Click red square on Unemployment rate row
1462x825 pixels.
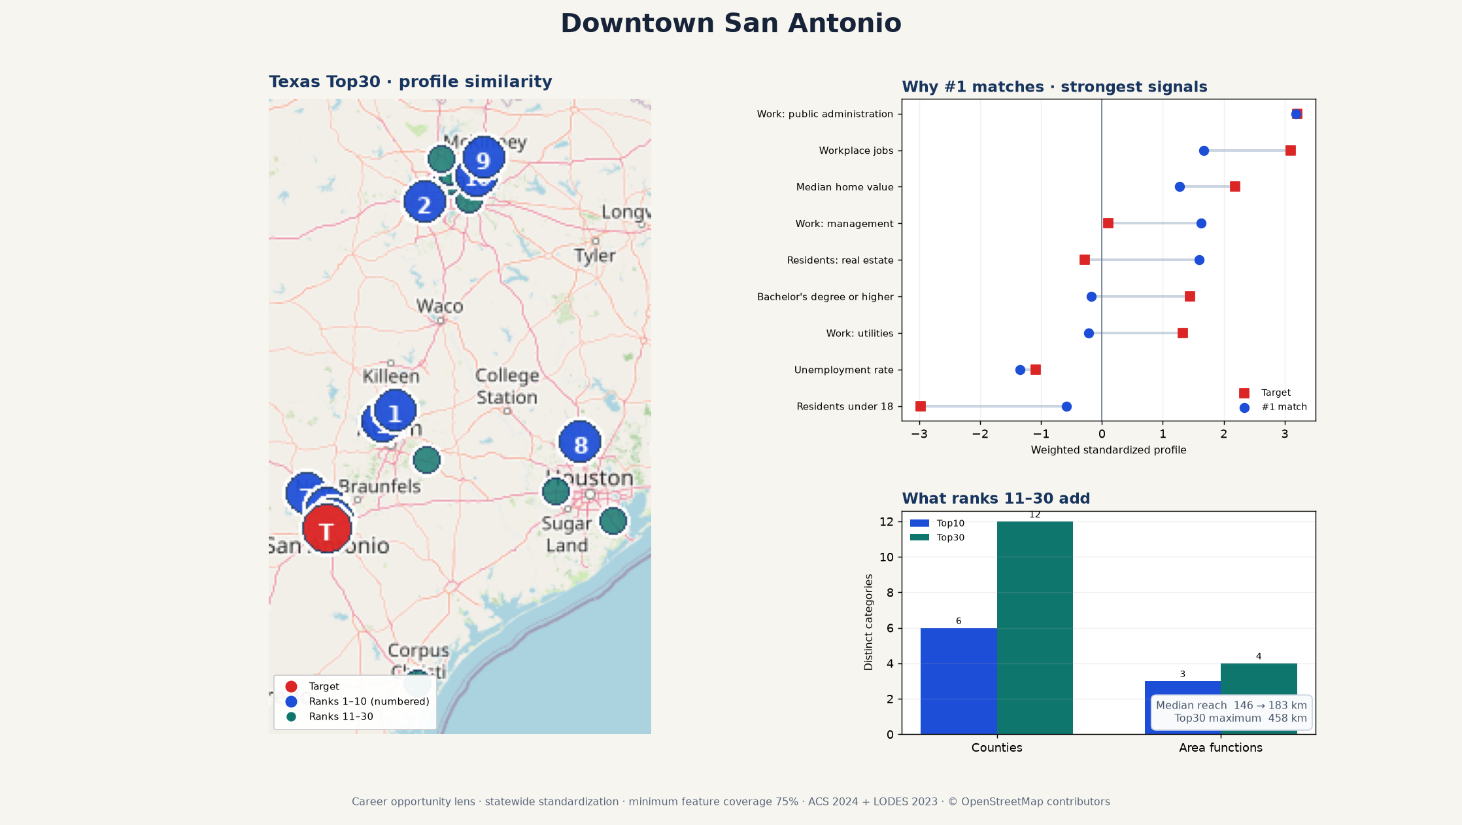1036,370
